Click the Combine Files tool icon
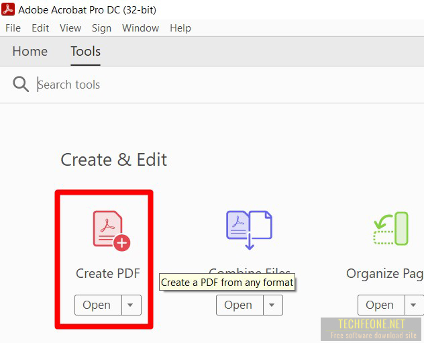The height and width of the screenshot is (343, 424). click(249, 230)
